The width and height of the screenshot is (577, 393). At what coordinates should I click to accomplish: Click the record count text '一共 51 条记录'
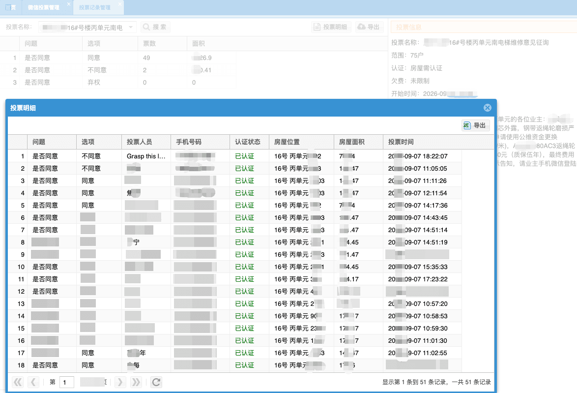point(471,382)
